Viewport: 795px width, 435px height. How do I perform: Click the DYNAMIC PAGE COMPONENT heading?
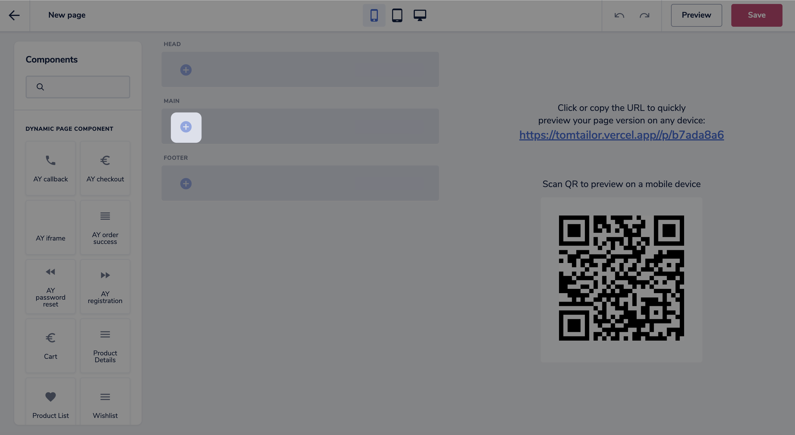(69, 129)
